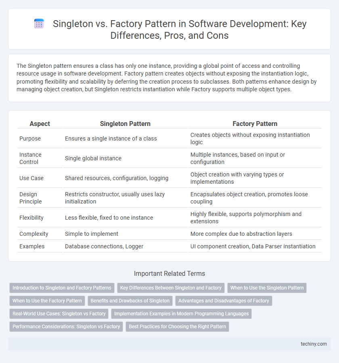
Task: Open the 'Performance Considerations: Singleton vs Factory' tag
Action: tap(66, 327)
